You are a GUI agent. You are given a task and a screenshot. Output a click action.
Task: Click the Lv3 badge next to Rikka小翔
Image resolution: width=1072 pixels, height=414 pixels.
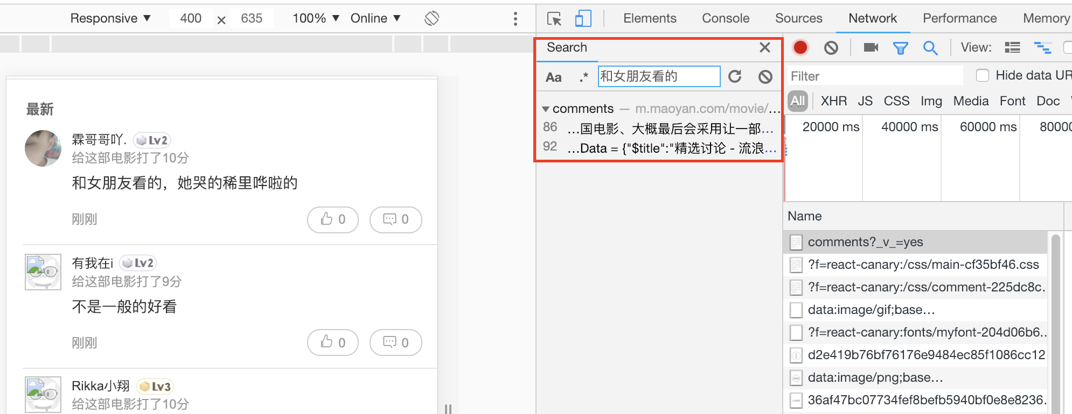pos(155,387)
